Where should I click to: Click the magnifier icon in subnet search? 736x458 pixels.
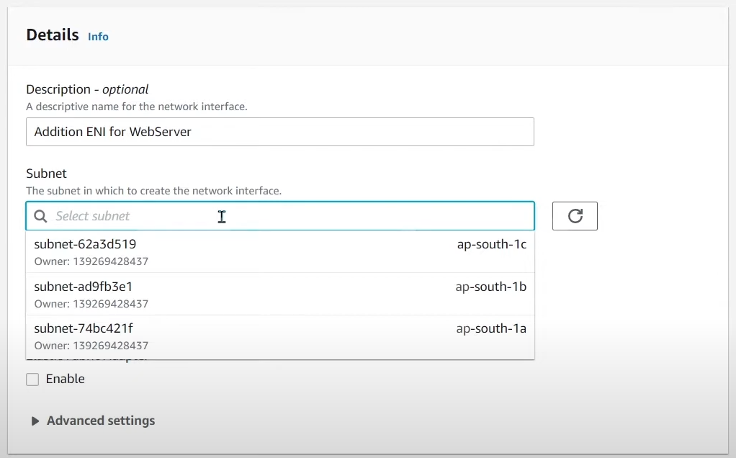pyautogui.click(x=41, y=216)
